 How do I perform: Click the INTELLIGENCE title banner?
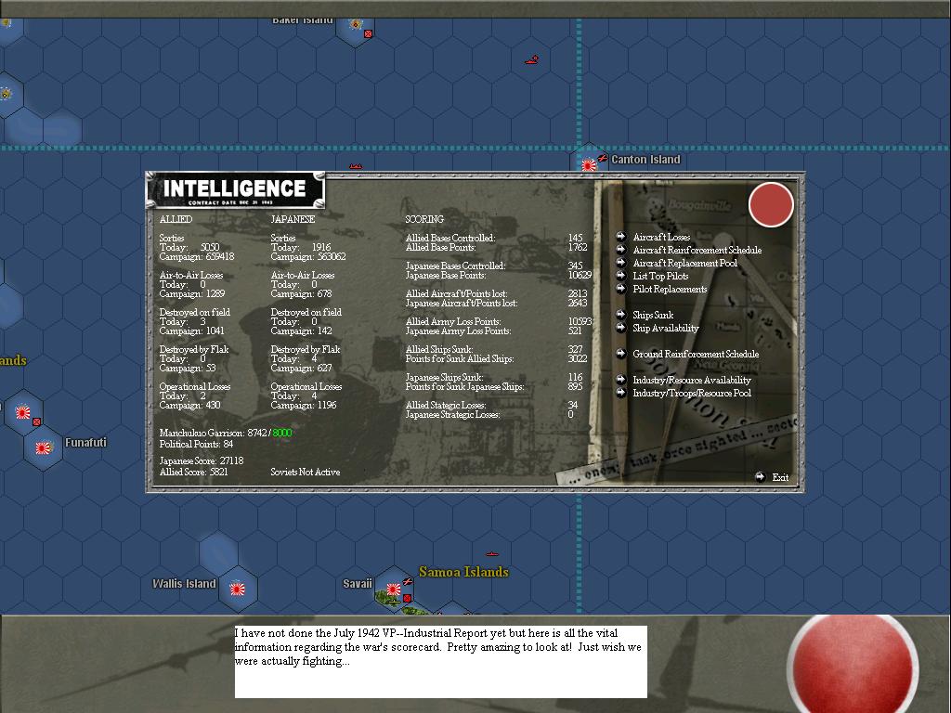tap(235, 190)
